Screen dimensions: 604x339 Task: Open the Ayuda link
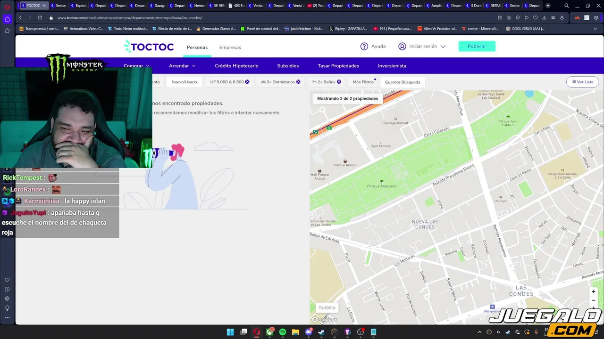click(378, 46)
